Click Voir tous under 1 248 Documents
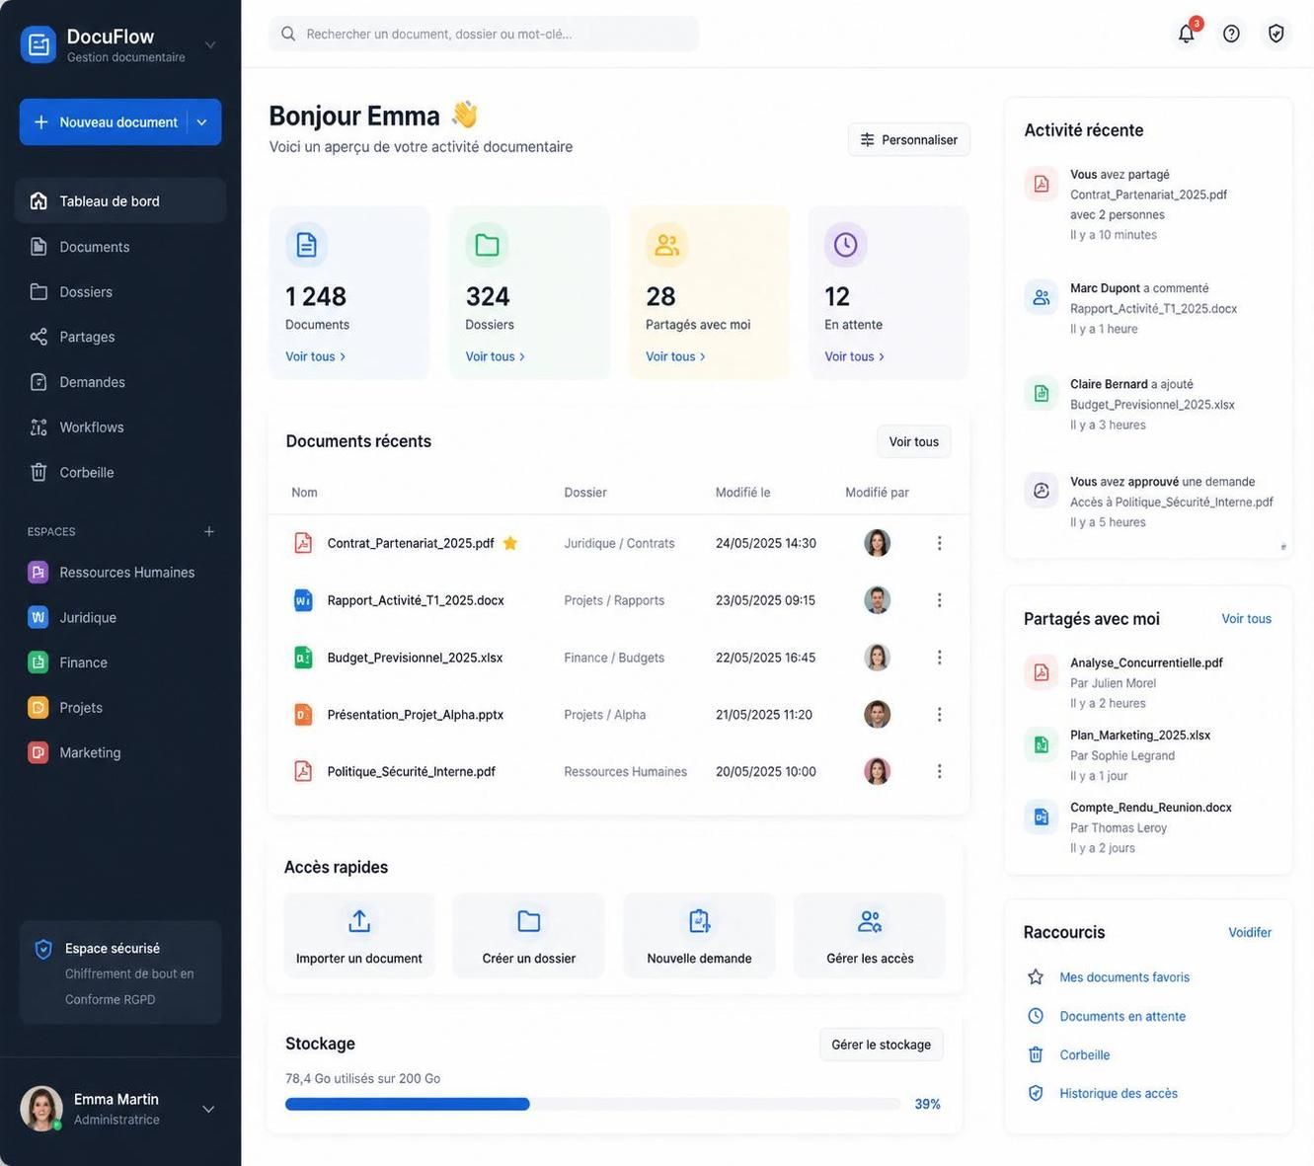This screenshot has height=1166, width=1314. [x=316, y=356]
